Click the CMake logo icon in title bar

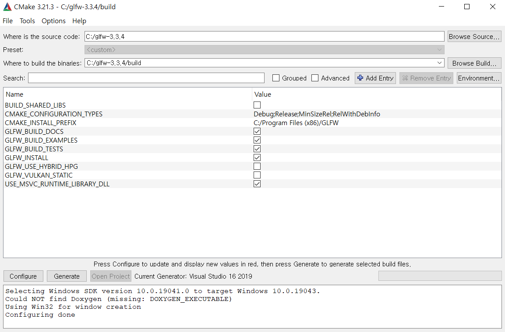pyautogui.click(x=7, y=7)
